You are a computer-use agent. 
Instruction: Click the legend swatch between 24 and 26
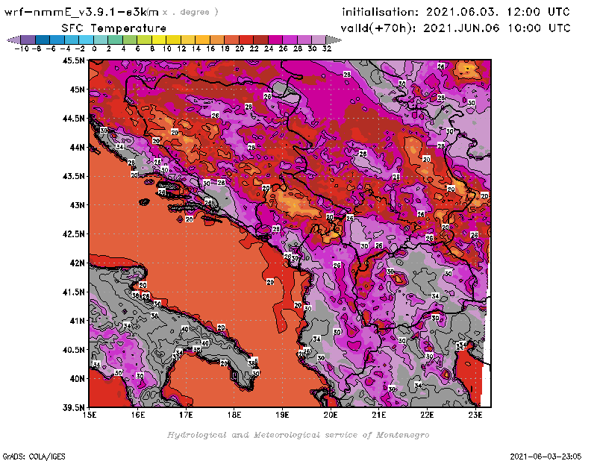[275, 40]
